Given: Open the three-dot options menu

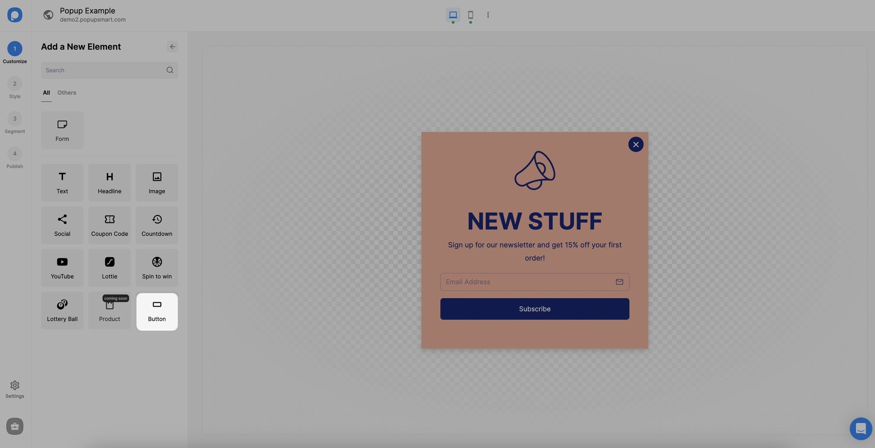Looking at the screenshot, I should [488, 15].
